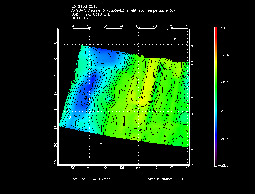
Task: Click the bottom axis longitude label 66
Action: [122, 168]
